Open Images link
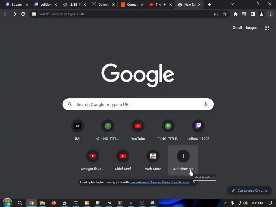The width and height of the screenshot is (276, 207). [251, 28]
